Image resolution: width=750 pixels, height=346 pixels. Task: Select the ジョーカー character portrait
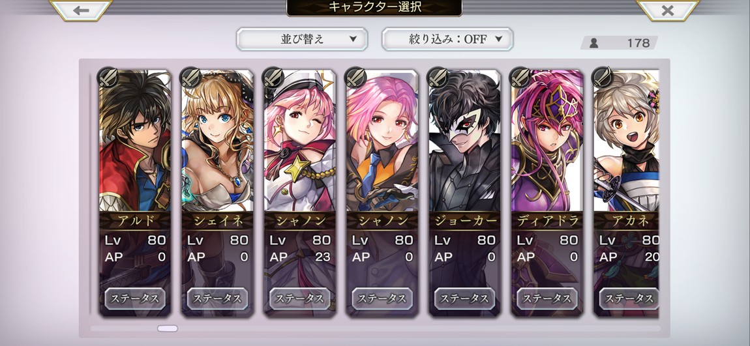(464, 141)
